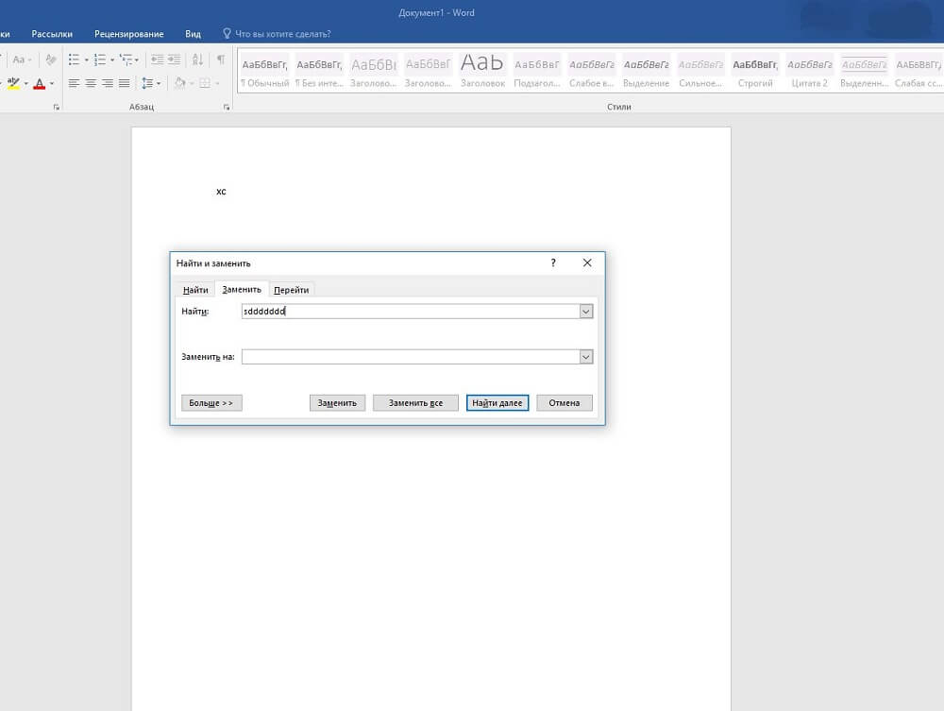This screenshot has width=944, height=711.
Task: Click into the Заменить на text field
Action: [411, 357]
